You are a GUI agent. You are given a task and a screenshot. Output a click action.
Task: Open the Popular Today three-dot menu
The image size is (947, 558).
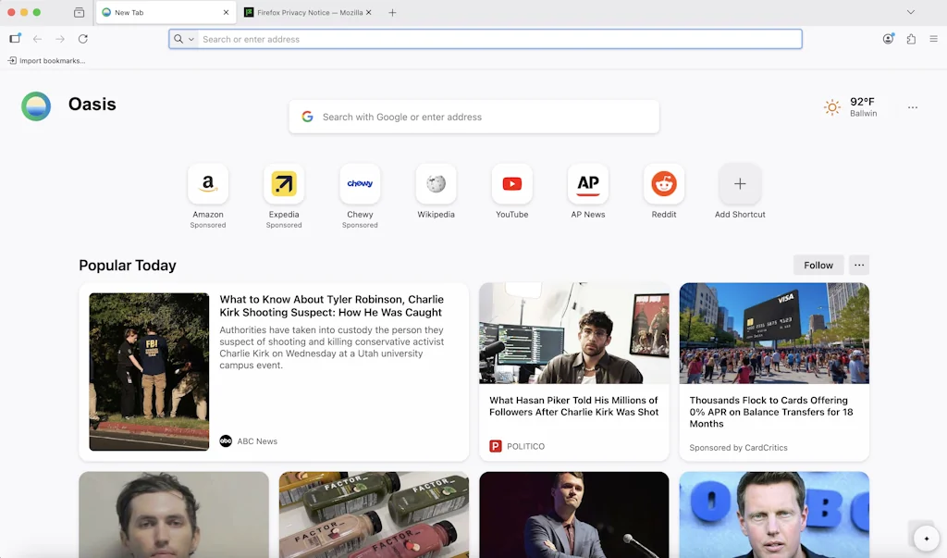(859, 265)
